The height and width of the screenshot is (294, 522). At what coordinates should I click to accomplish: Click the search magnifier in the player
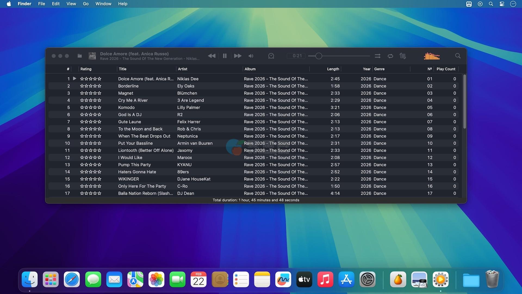pyautogui.click(x=458, y=56)
